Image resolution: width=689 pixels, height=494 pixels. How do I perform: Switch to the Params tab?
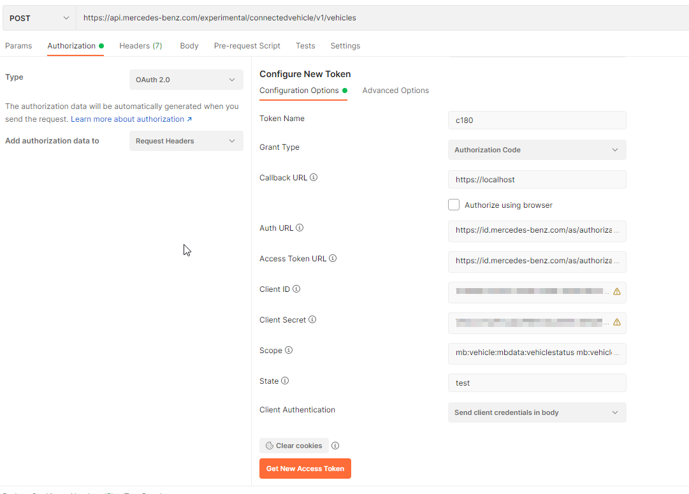click(x=18, y=46)
